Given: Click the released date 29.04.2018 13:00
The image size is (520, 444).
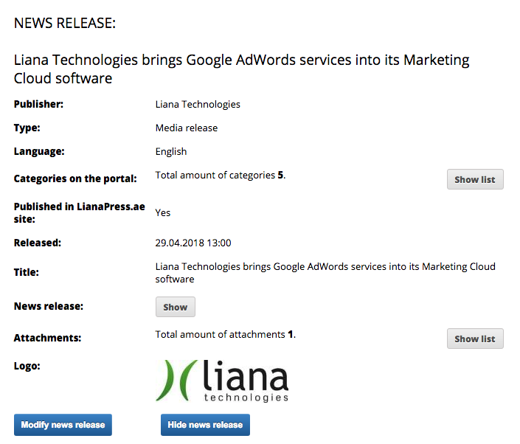Looking at the screenshot, I should 193,243.
